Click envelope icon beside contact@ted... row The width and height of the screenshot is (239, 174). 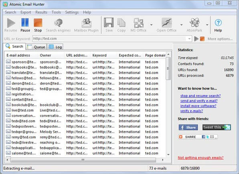pyautogui.click(x=8, y=99)
